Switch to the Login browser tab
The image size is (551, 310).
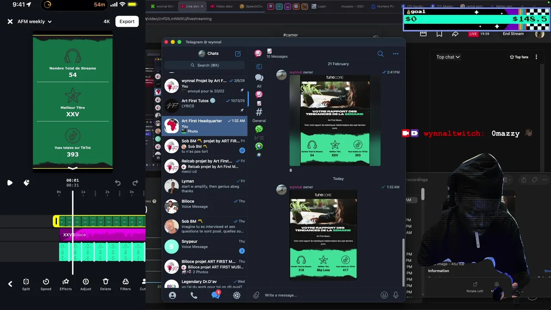(x=319, y=6)
